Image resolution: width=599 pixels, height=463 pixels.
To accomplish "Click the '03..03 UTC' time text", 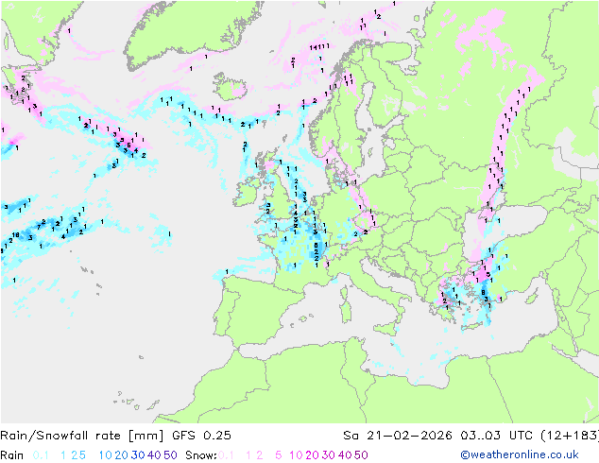I will (x=496, y=436).
